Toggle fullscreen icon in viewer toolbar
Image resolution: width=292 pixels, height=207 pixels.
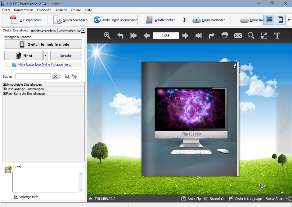tap(264, 35)
